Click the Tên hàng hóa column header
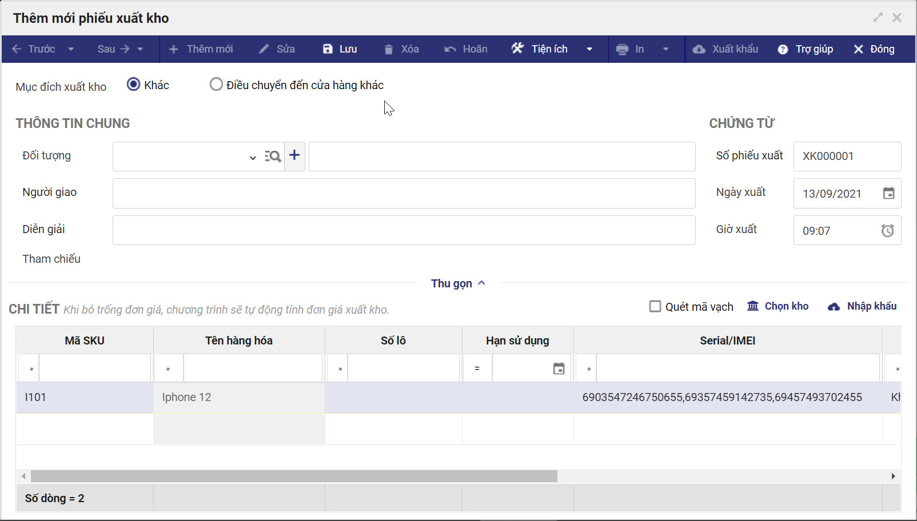 tap(239, 340)
